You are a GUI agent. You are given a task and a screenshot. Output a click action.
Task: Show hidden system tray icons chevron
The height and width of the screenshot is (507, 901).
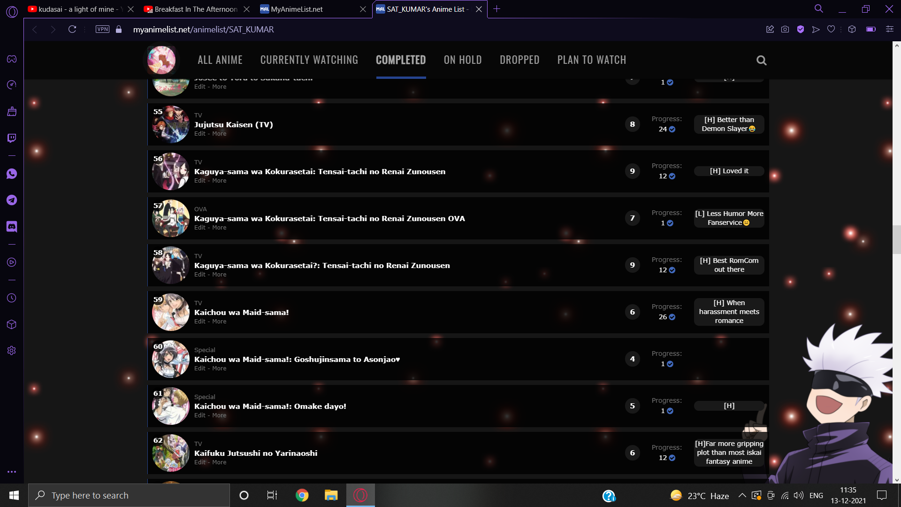742,495
